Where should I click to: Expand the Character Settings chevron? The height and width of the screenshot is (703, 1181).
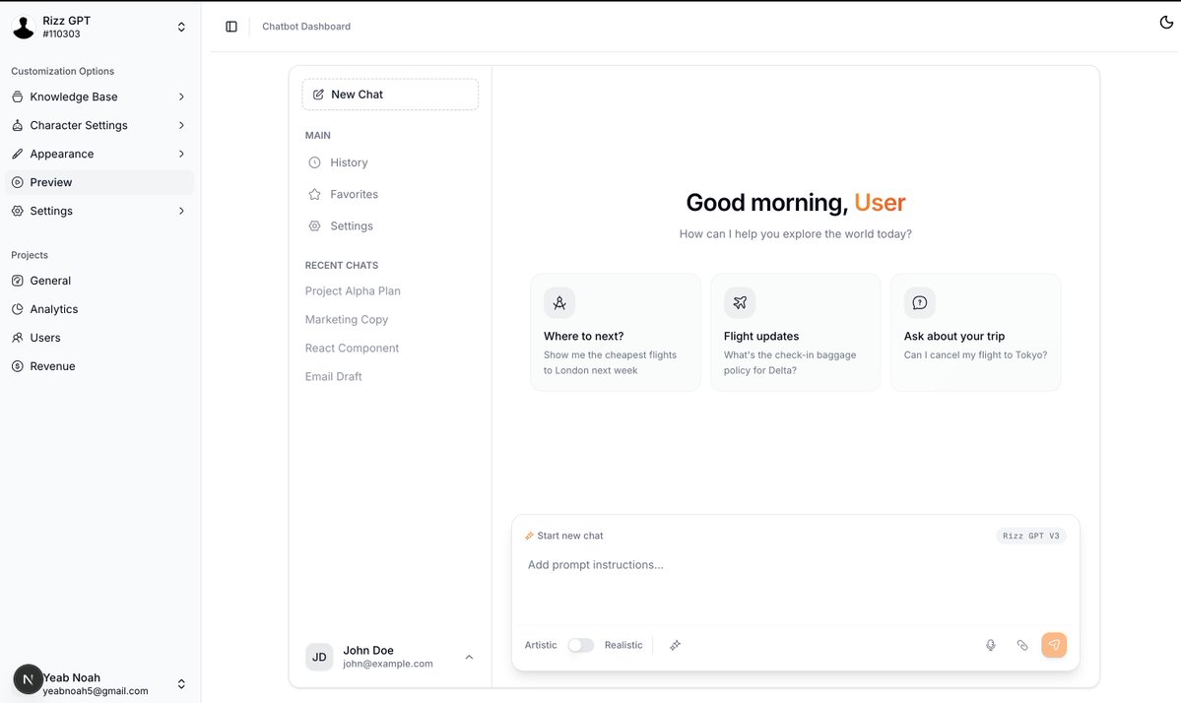tap(181, 125)
